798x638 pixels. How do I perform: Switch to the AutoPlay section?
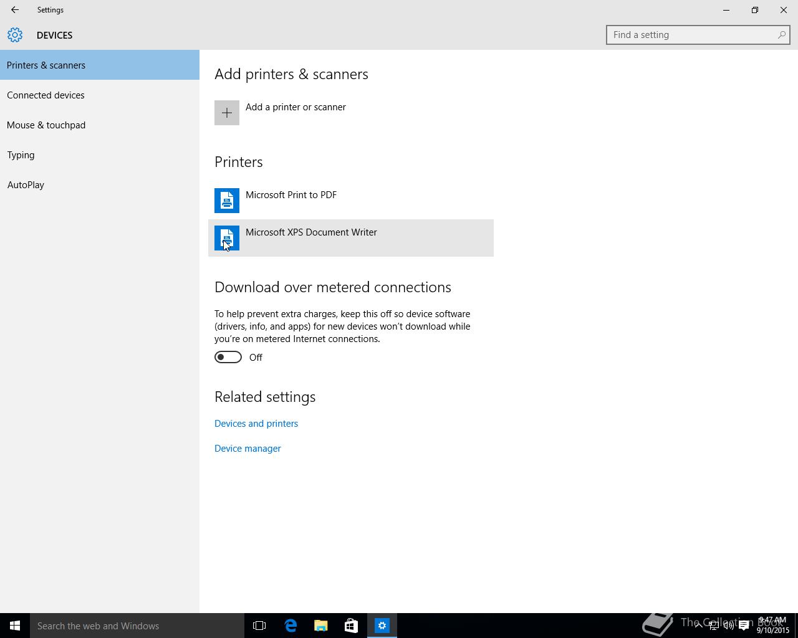tap(100, 184)
